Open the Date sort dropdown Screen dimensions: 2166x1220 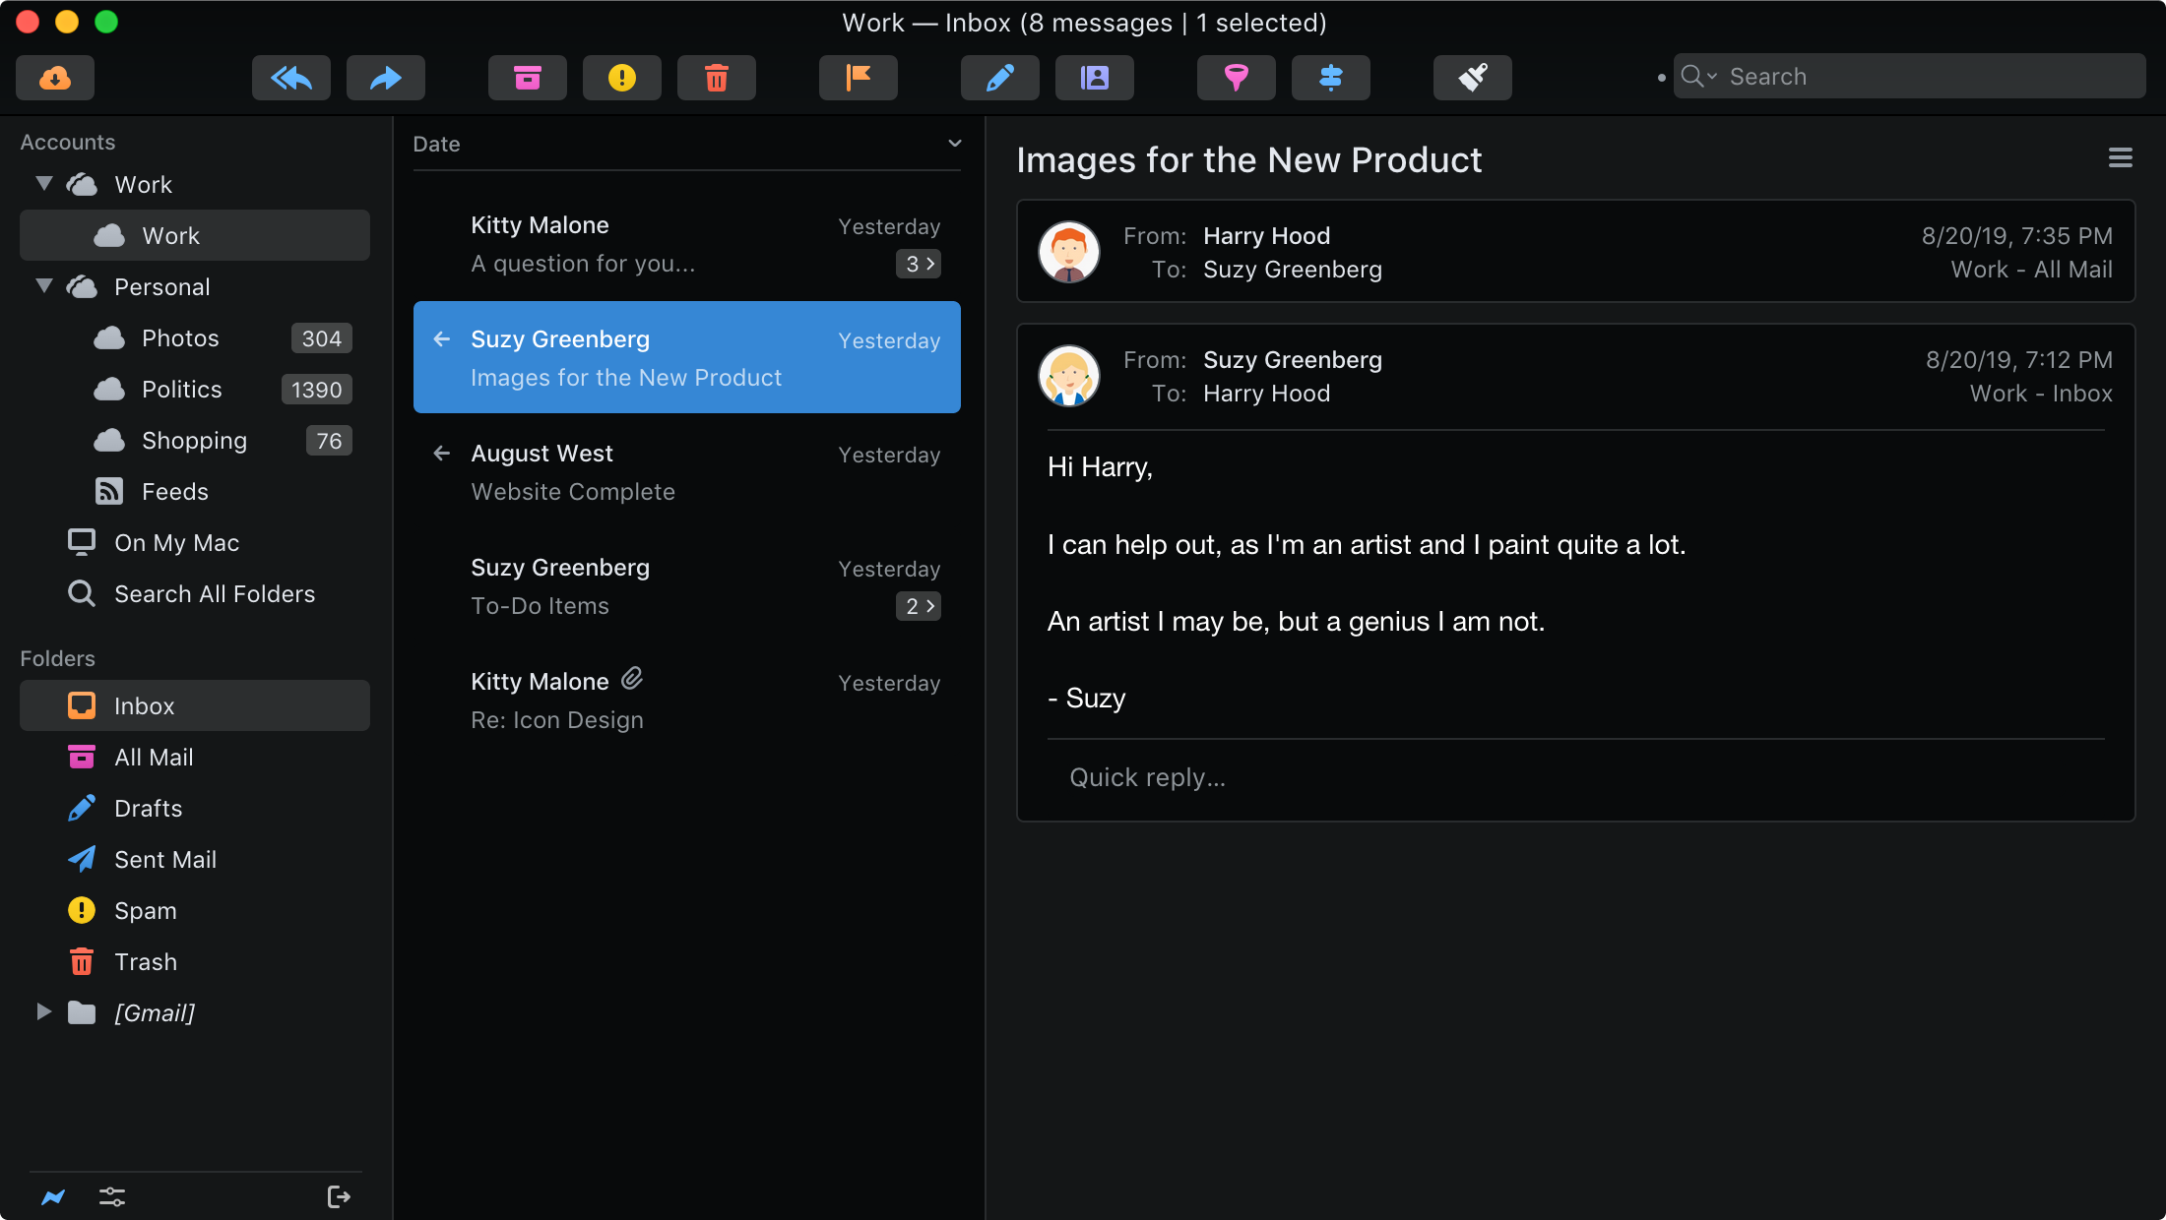[x=953, y=144]
